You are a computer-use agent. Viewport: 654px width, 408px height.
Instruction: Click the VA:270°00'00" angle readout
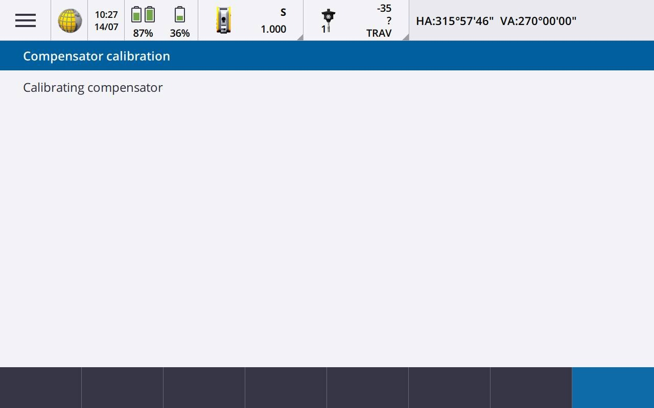(x=538, y=21)
